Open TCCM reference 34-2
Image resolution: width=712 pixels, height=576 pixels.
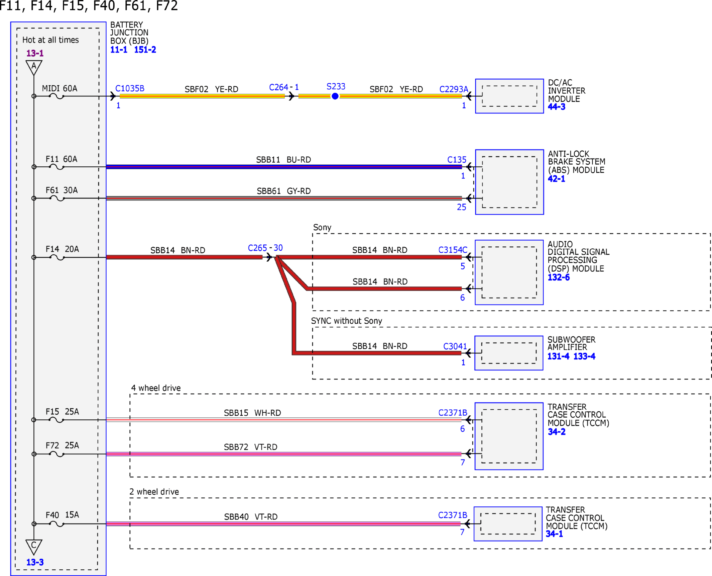tap(557, 432)
